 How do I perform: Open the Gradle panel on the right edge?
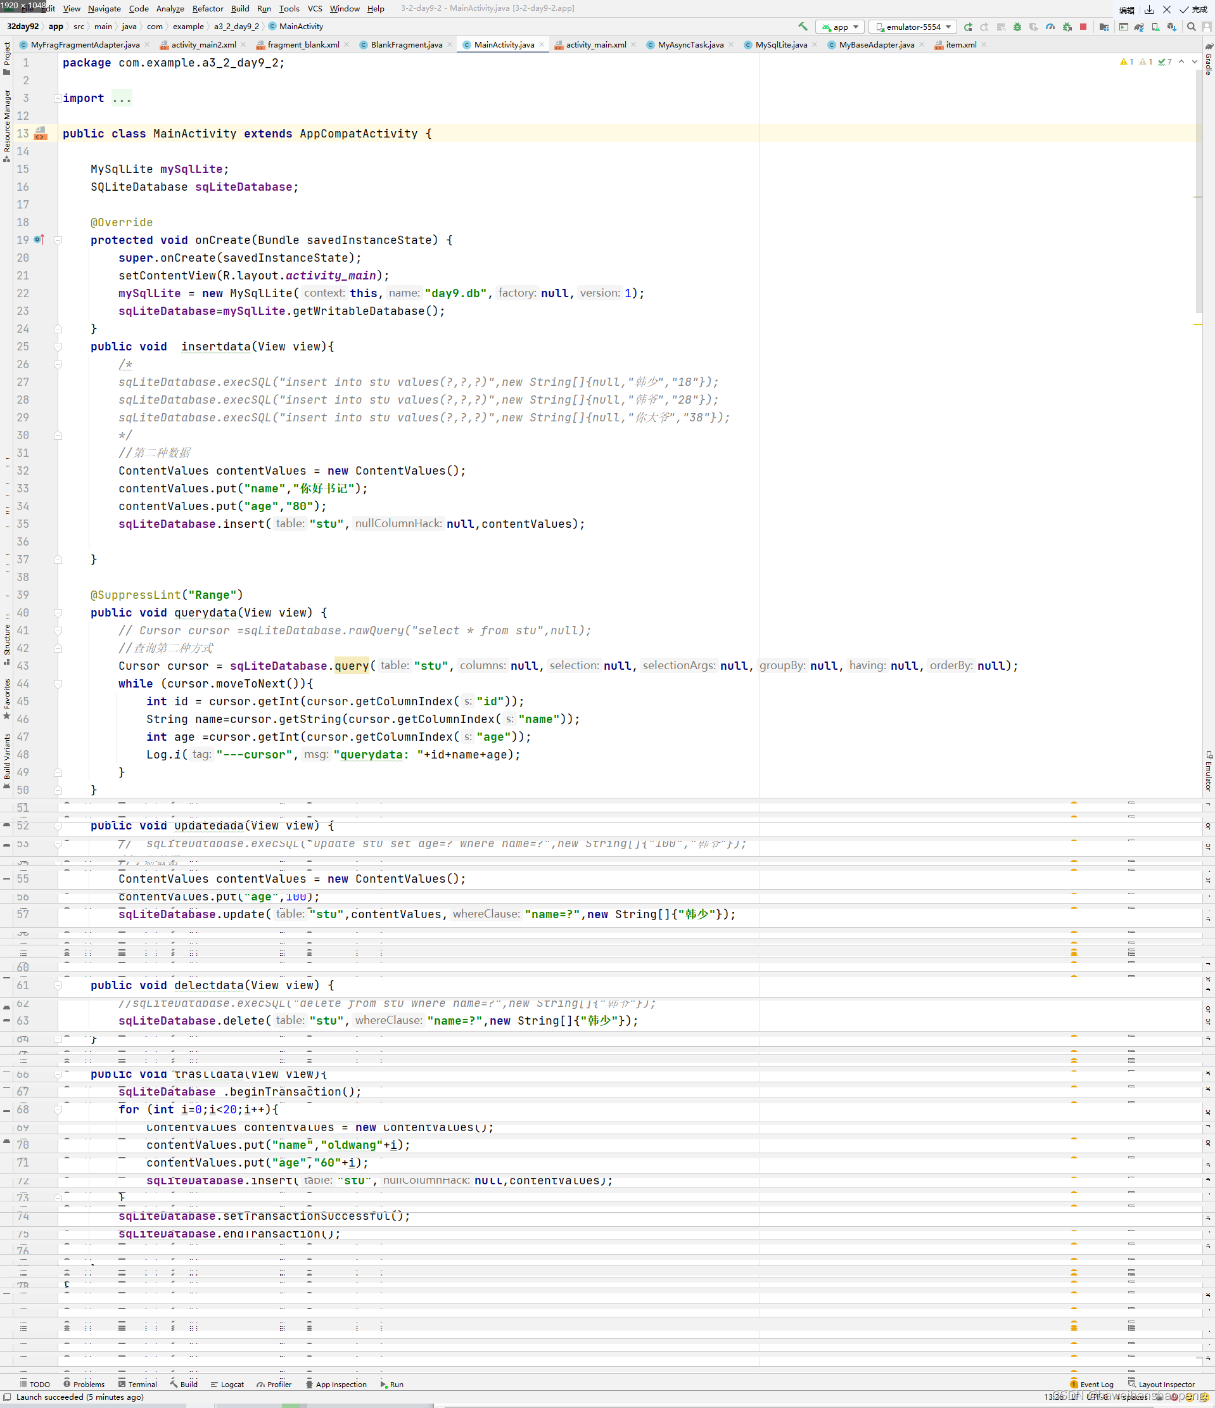click(1208, 65)
